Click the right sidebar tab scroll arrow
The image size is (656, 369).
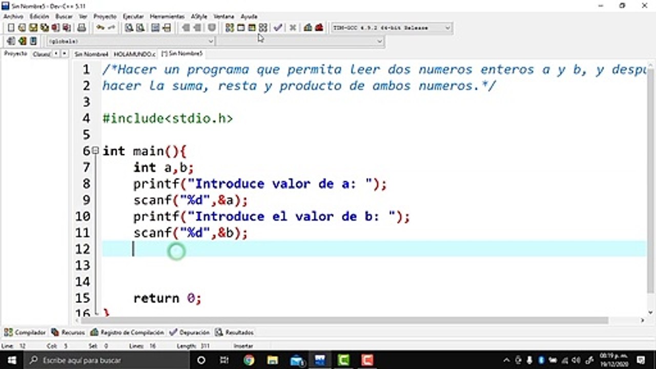[65, 54]
